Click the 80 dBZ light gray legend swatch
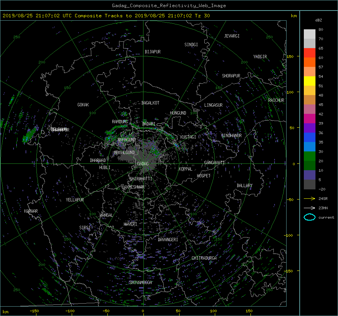 309,34
